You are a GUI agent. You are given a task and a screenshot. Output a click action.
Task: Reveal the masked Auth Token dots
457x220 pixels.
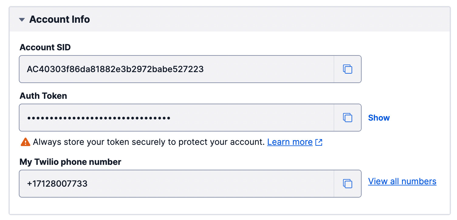(x=379, y=118)
